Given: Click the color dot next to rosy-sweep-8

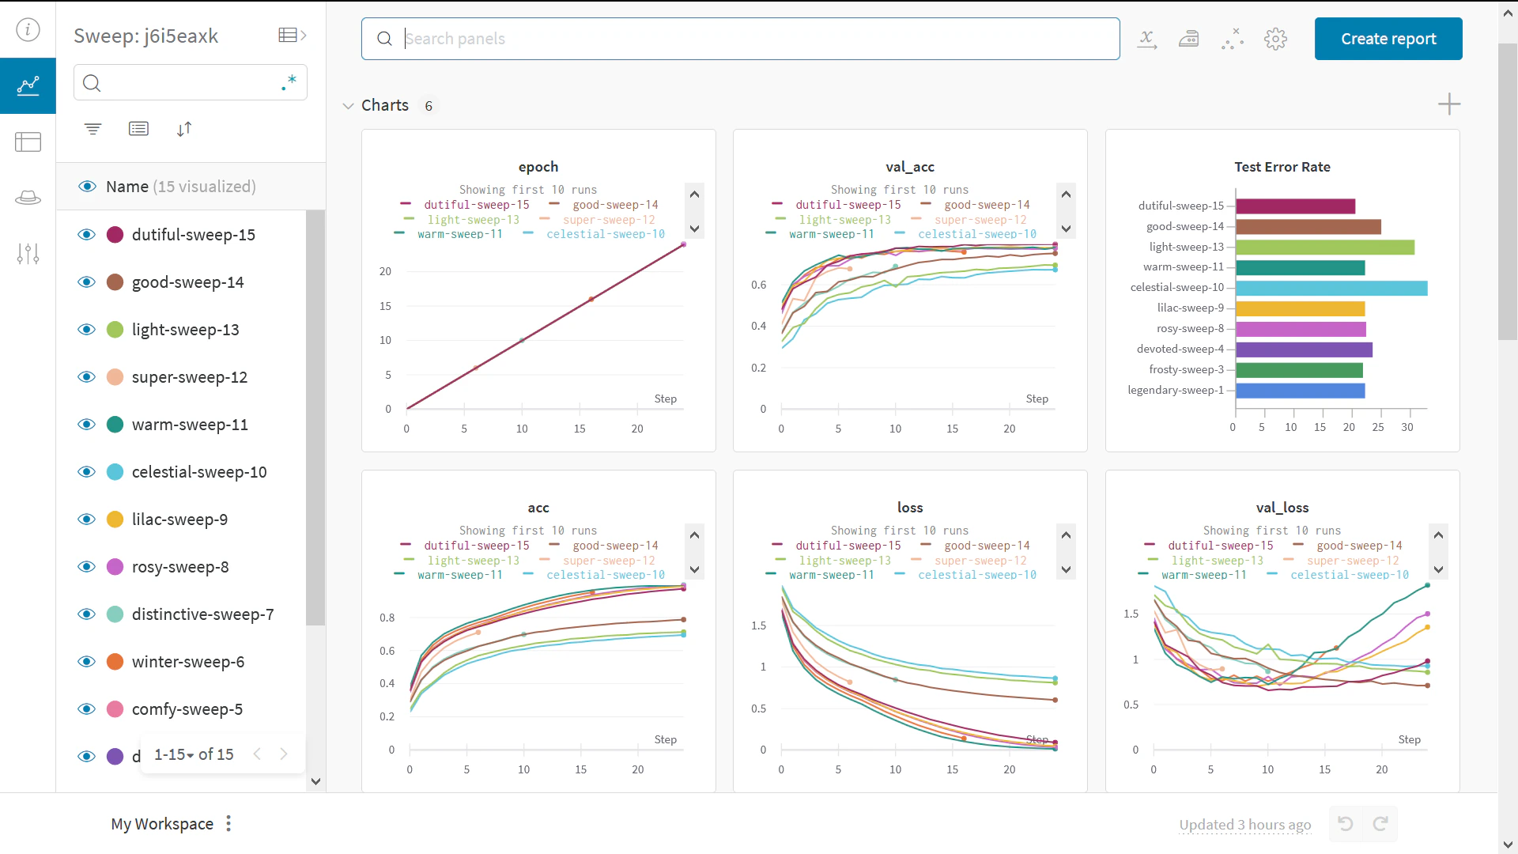Looking at the screenshot, I should click(115, 567).
